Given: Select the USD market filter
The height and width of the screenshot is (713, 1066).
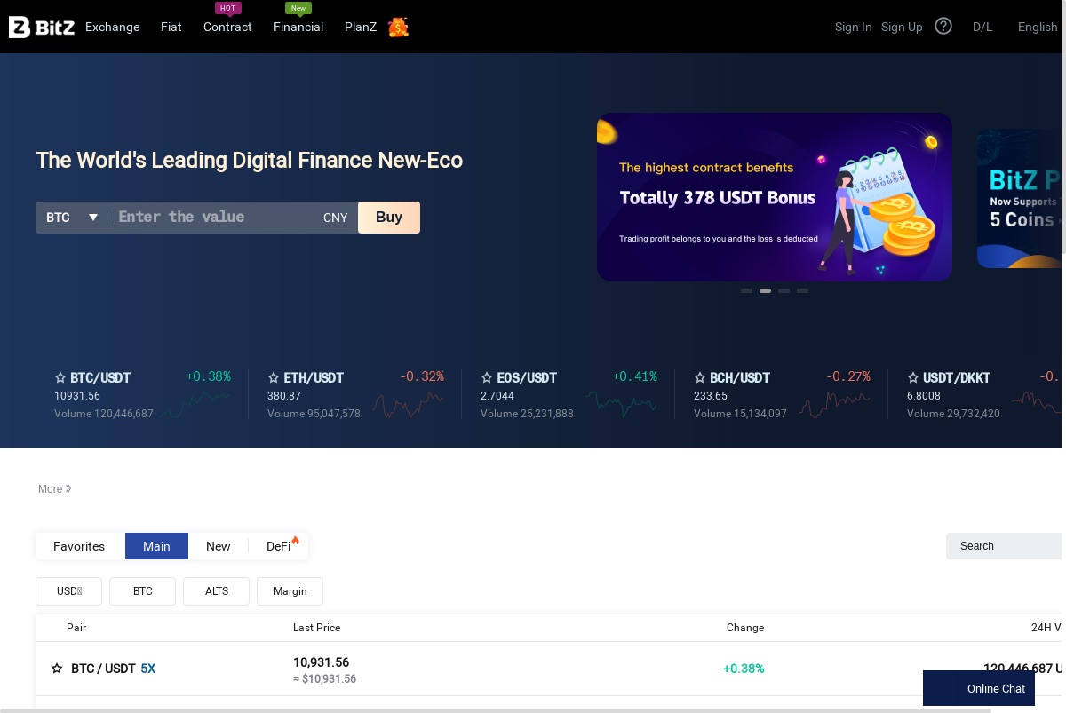Looking at the screenshot, I should (68, 591).
